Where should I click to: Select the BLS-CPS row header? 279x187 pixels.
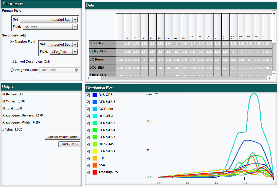[x=102, y=44]
